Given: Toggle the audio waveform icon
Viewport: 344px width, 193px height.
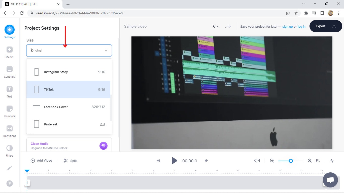Looking at the screenshot, I should (332, 161).
